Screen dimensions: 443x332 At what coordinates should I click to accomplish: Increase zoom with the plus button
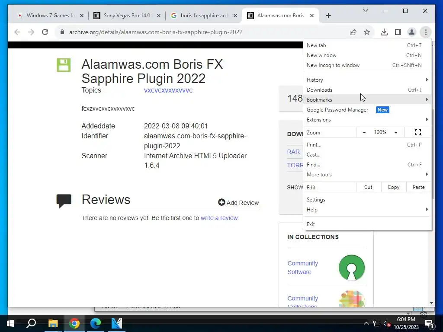[x=396, y=132]
